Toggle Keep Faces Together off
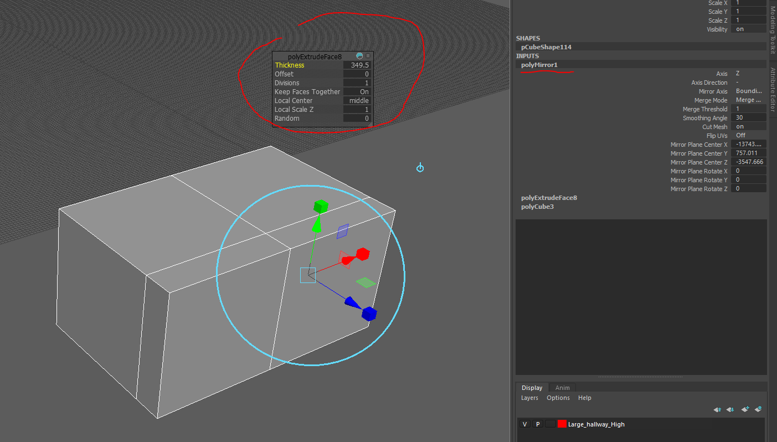The image size is (777, 442). (357, 91)
